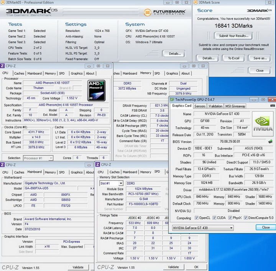
Task: Click the Part Number F3-16000CL9-1GBTD field
Action: pos(143,204)
